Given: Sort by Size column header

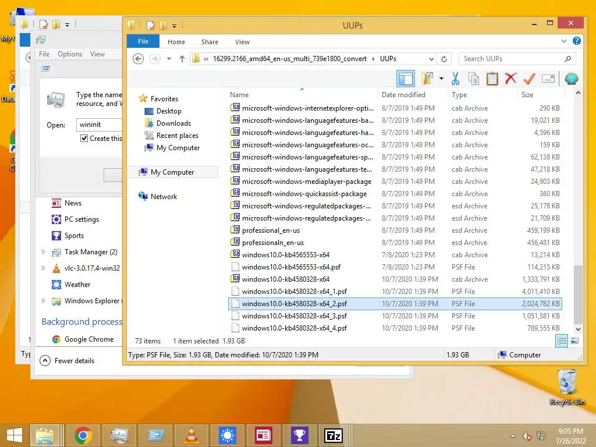Looking at the screenshot, I should [x=527, y=95].
